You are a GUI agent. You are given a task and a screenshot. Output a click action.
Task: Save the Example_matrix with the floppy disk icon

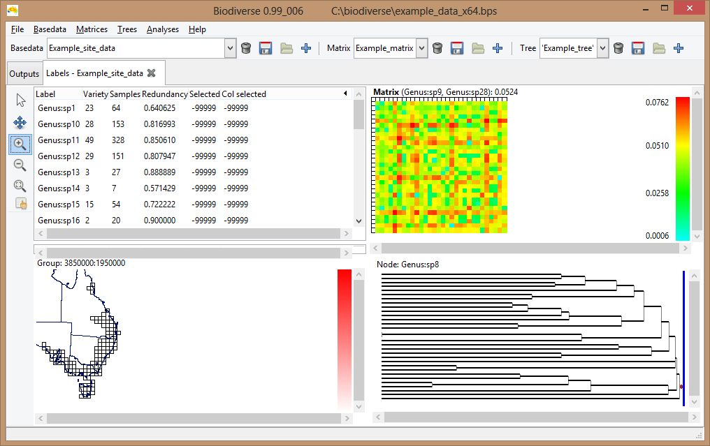point(457,48)
